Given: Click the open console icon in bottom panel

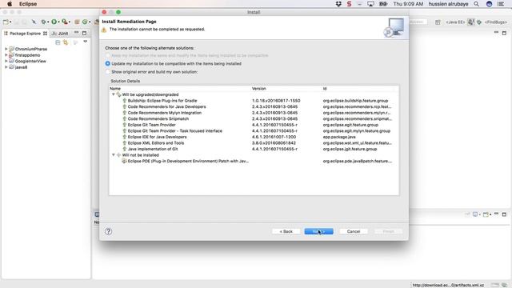Looking at the screenshot, I should pos(486,214).
